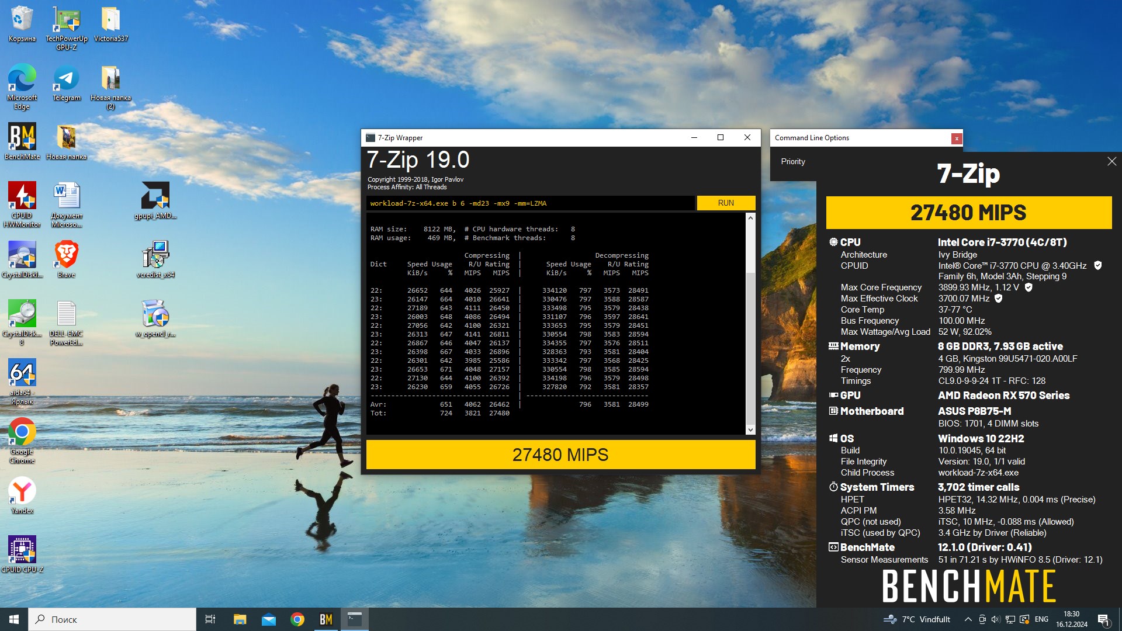Open TechPowerUp GPU-Z desktop shortcut
Viewport: 1122px width, 631px height.
point(66,27)
